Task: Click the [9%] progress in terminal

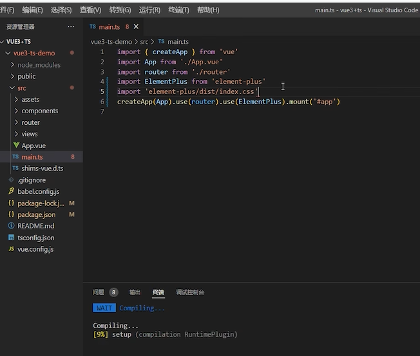Action: coord(100,334)
